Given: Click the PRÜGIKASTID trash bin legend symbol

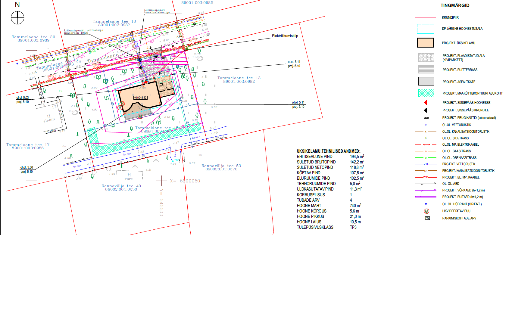Looking at the screenshot, I should click(x=426, y=118).
